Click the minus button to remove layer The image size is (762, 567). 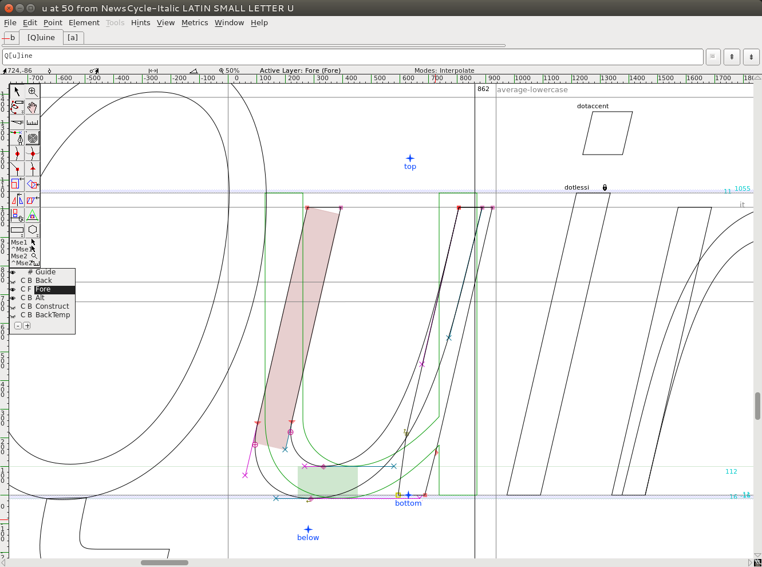pos(18,326)
